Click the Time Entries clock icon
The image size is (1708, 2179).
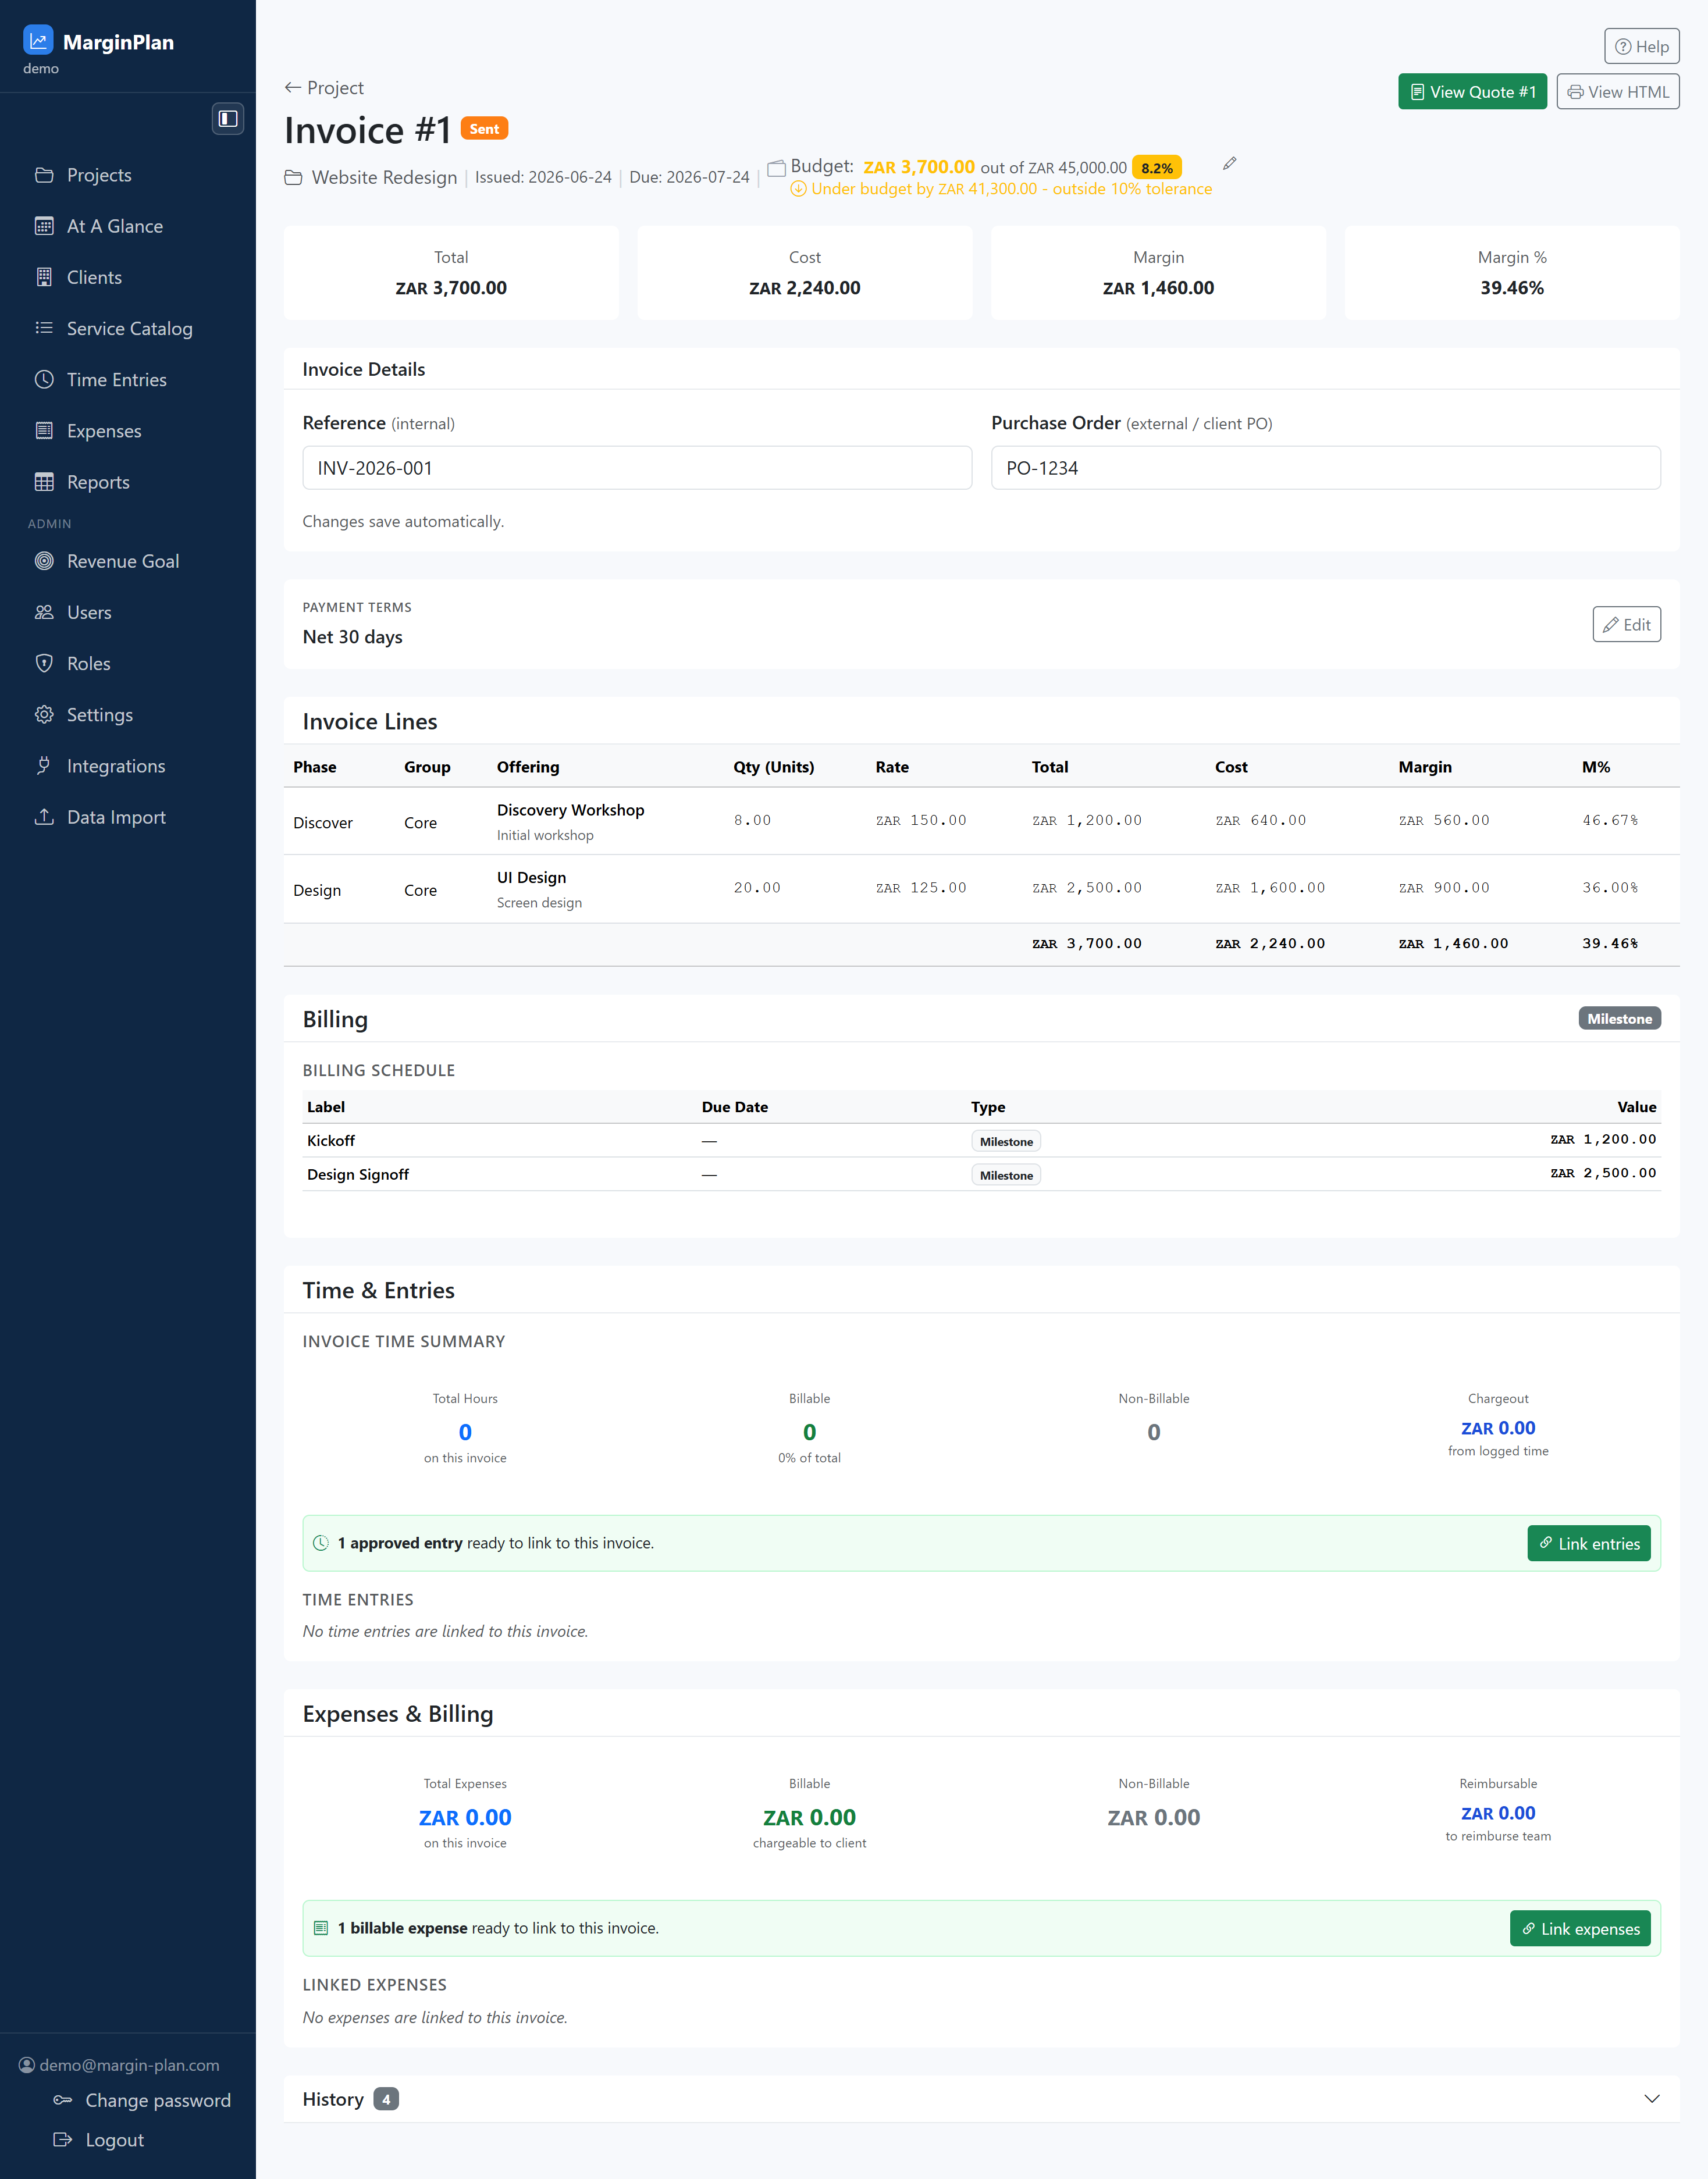pos(44,380)
